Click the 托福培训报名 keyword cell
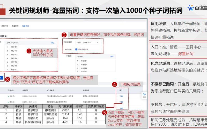 coord(33,122)
